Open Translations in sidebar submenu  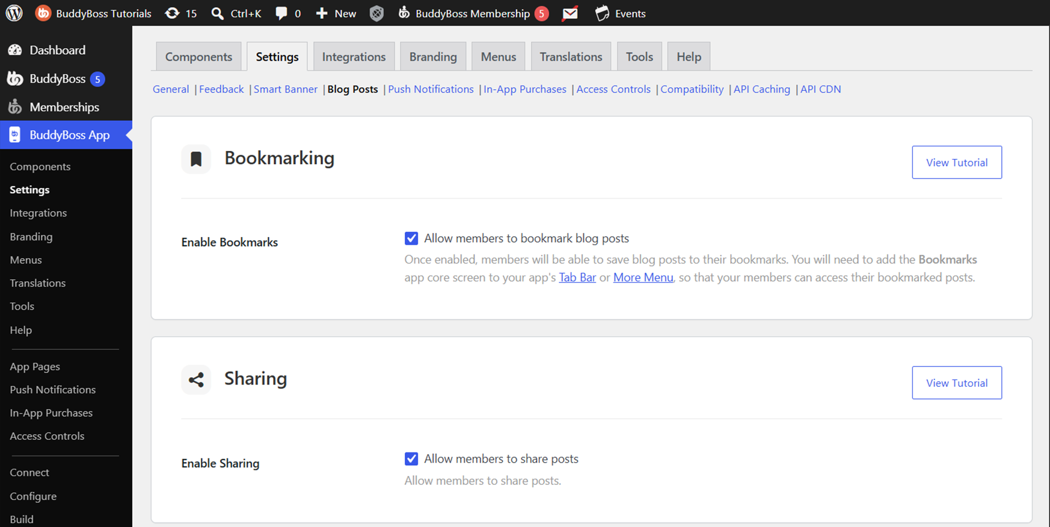pos(37,283)
